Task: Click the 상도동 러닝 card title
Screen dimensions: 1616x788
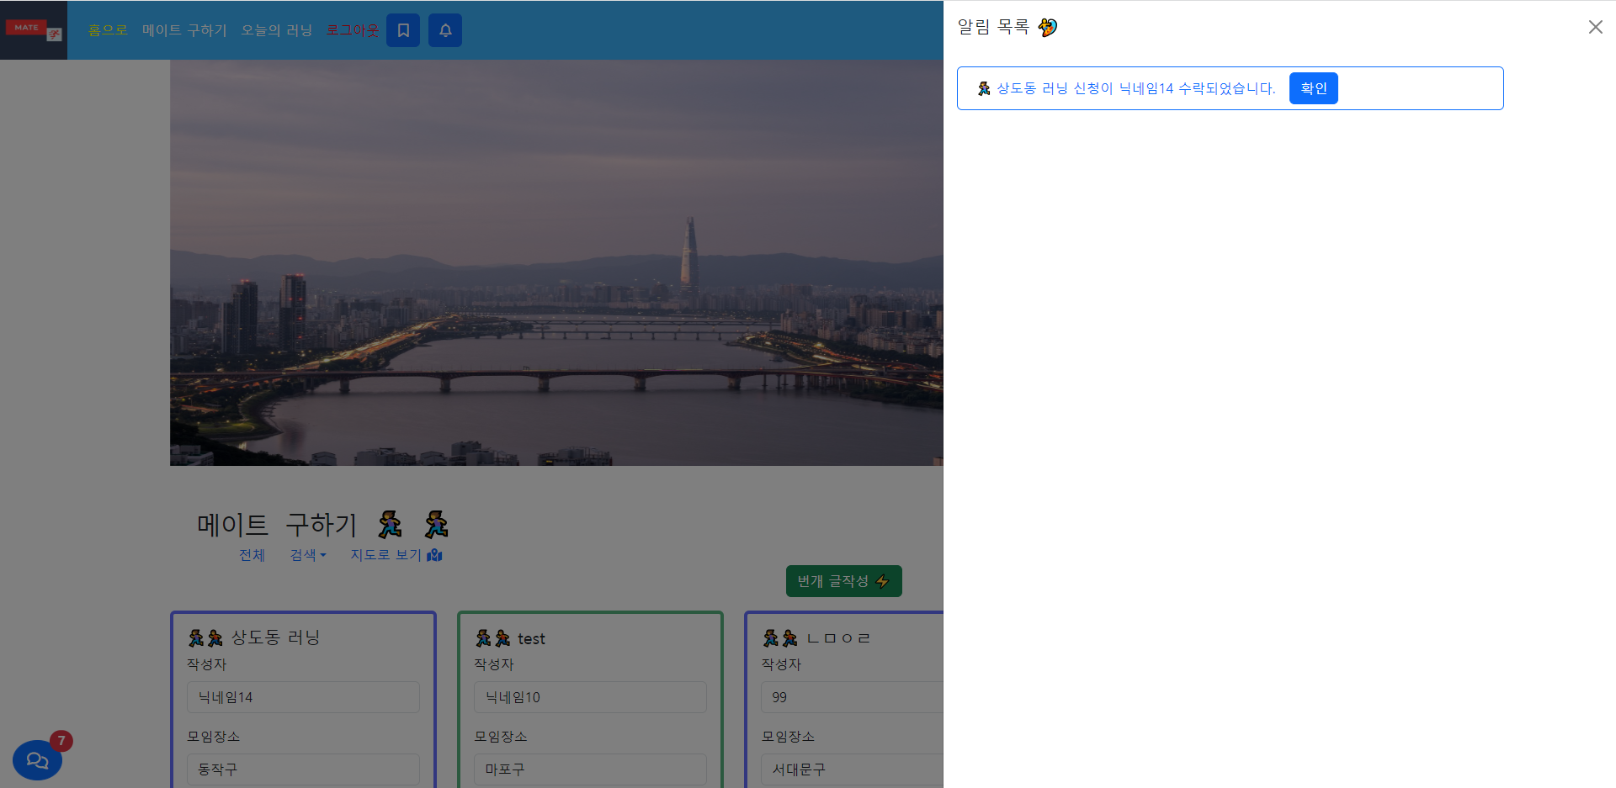Action: pos(275,637)
